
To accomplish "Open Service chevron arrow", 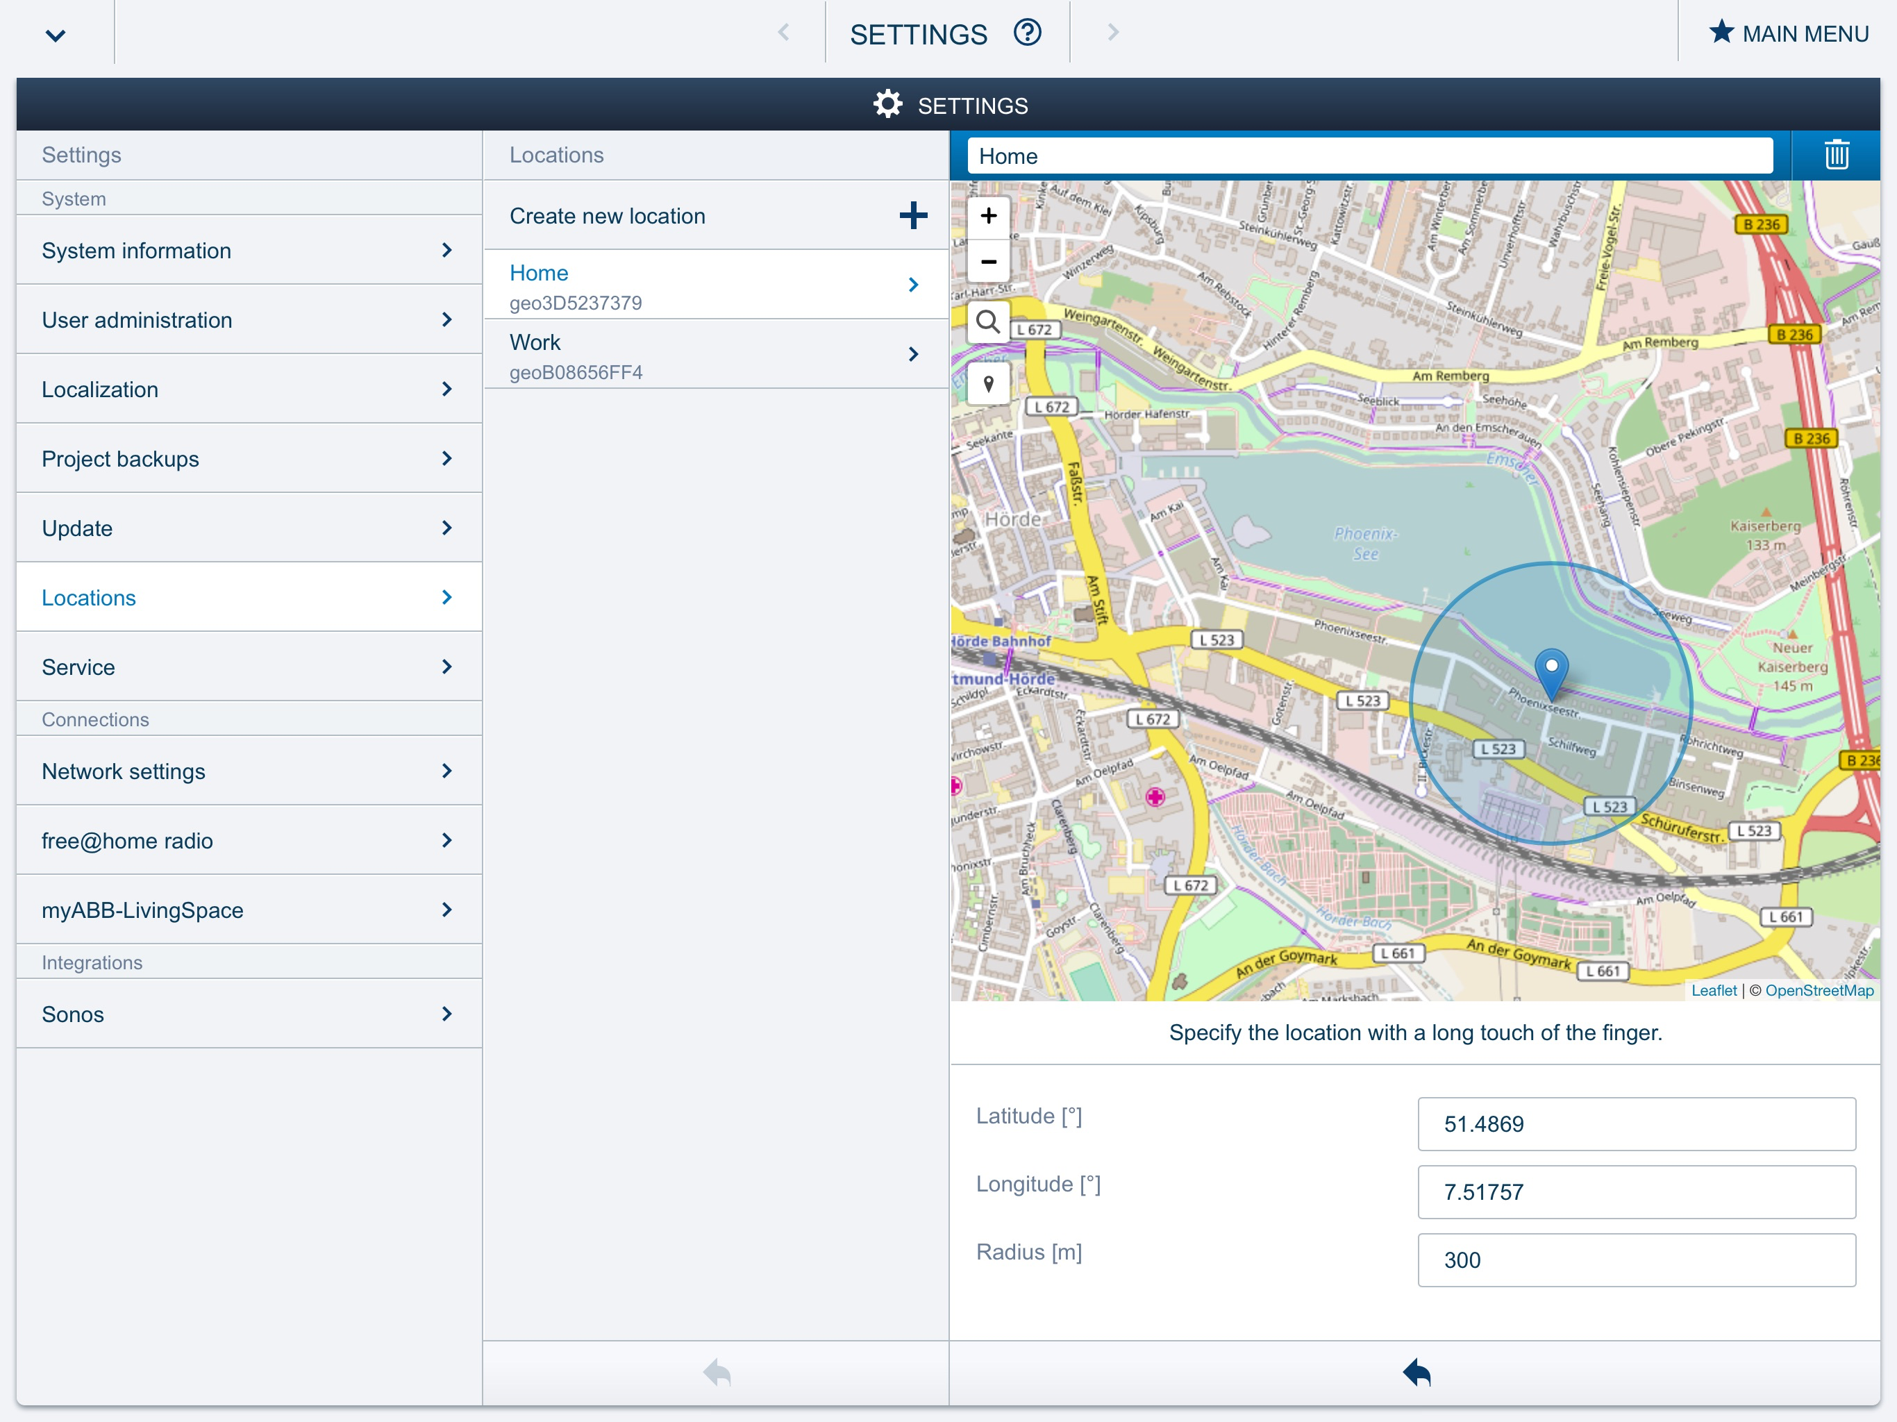I will point(446,667).
